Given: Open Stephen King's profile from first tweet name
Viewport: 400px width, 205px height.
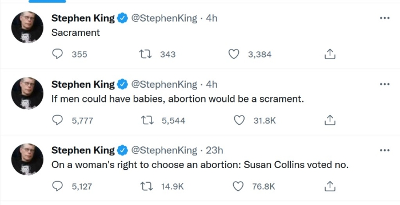Looking at the screenshot, I should click(83, 18).
